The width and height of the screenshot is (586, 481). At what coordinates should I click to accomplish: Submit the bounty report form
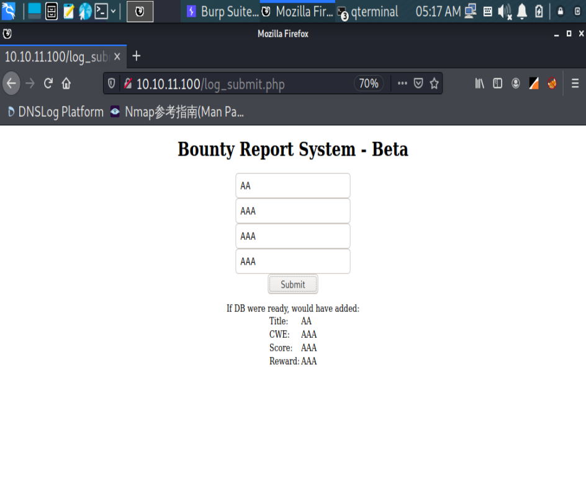(x=293, y=285)
